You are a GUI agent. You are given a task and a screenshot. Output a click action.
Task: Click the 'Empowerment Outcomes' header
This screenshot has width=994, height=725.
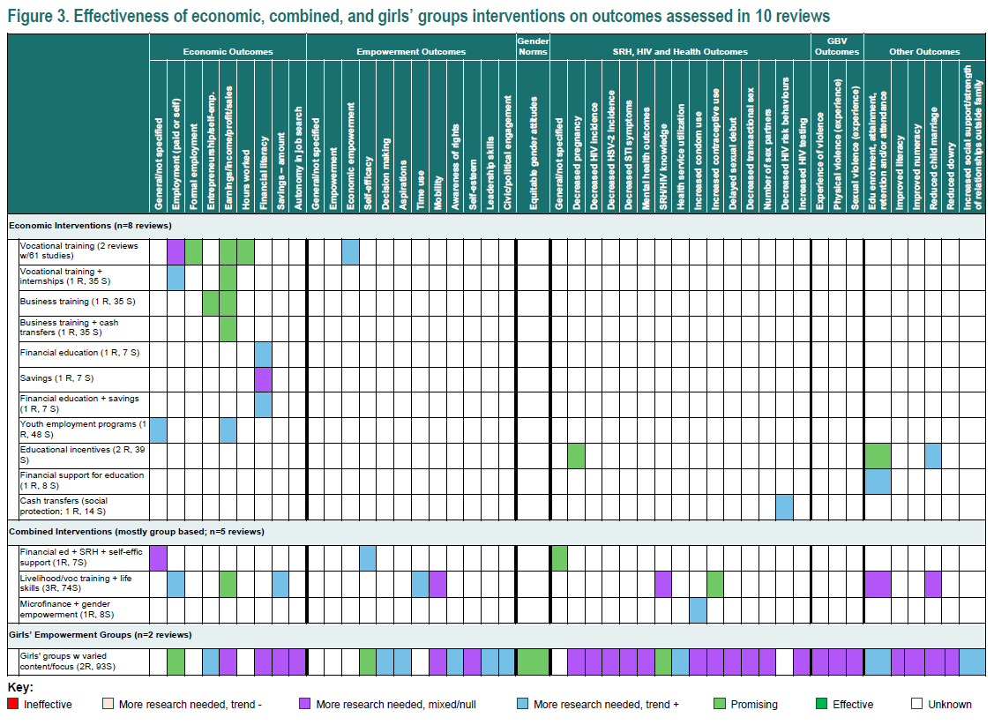click(x=411, y=52)
